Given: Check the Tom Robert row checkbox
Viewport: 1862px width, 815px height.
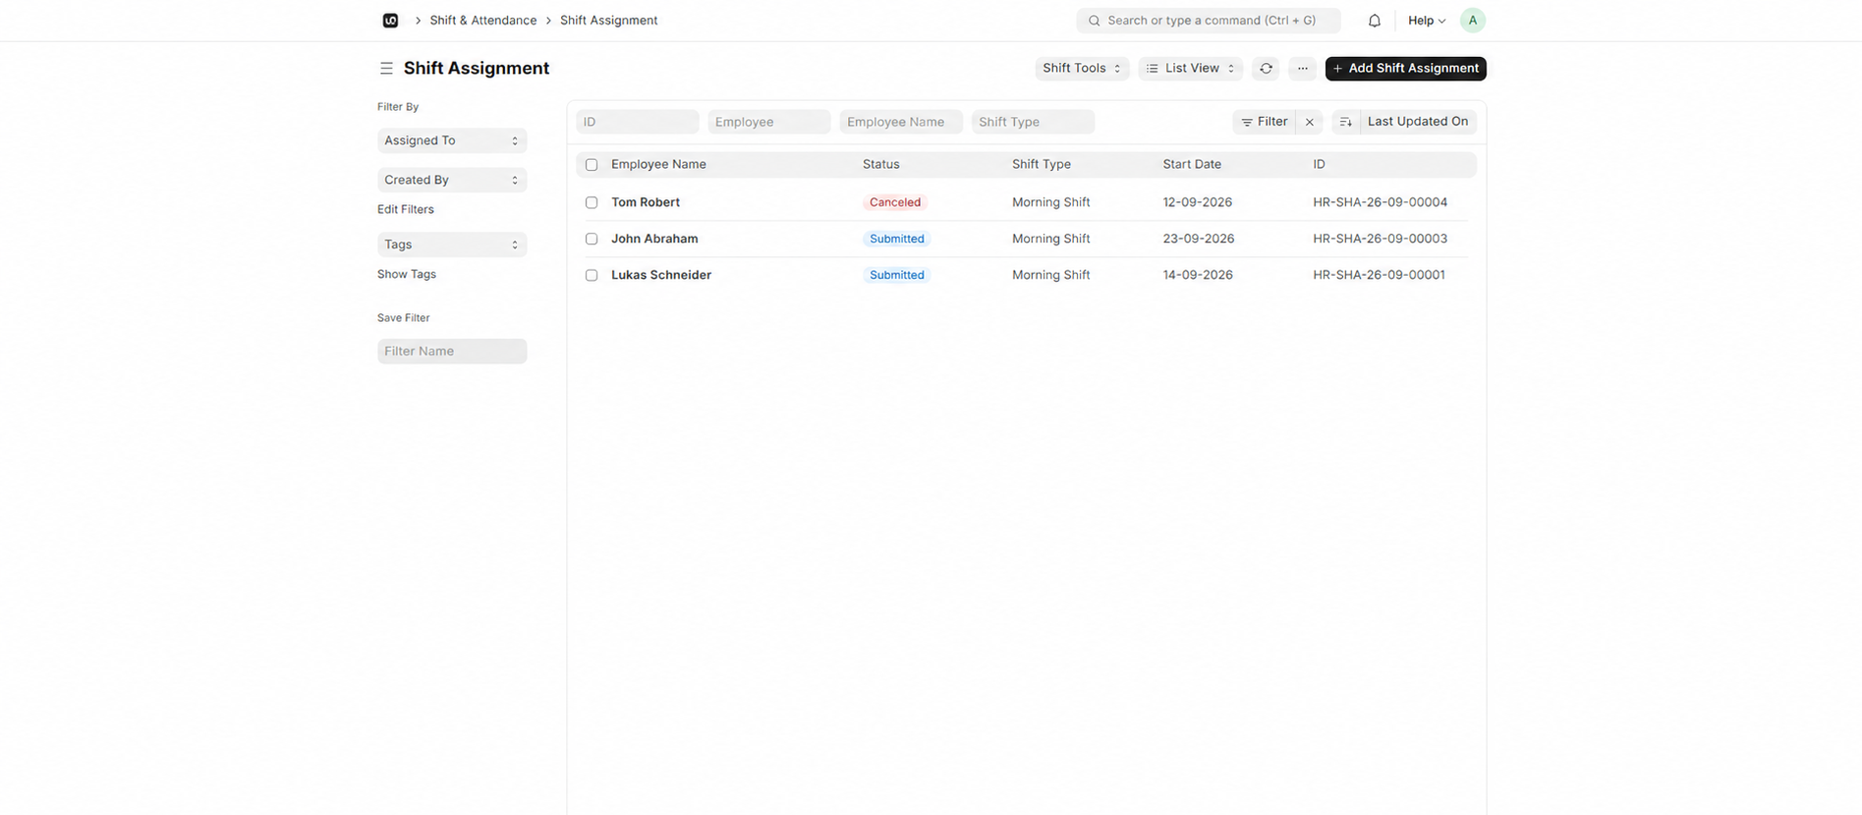Looking at the screenshot, I should coord(592,202).
